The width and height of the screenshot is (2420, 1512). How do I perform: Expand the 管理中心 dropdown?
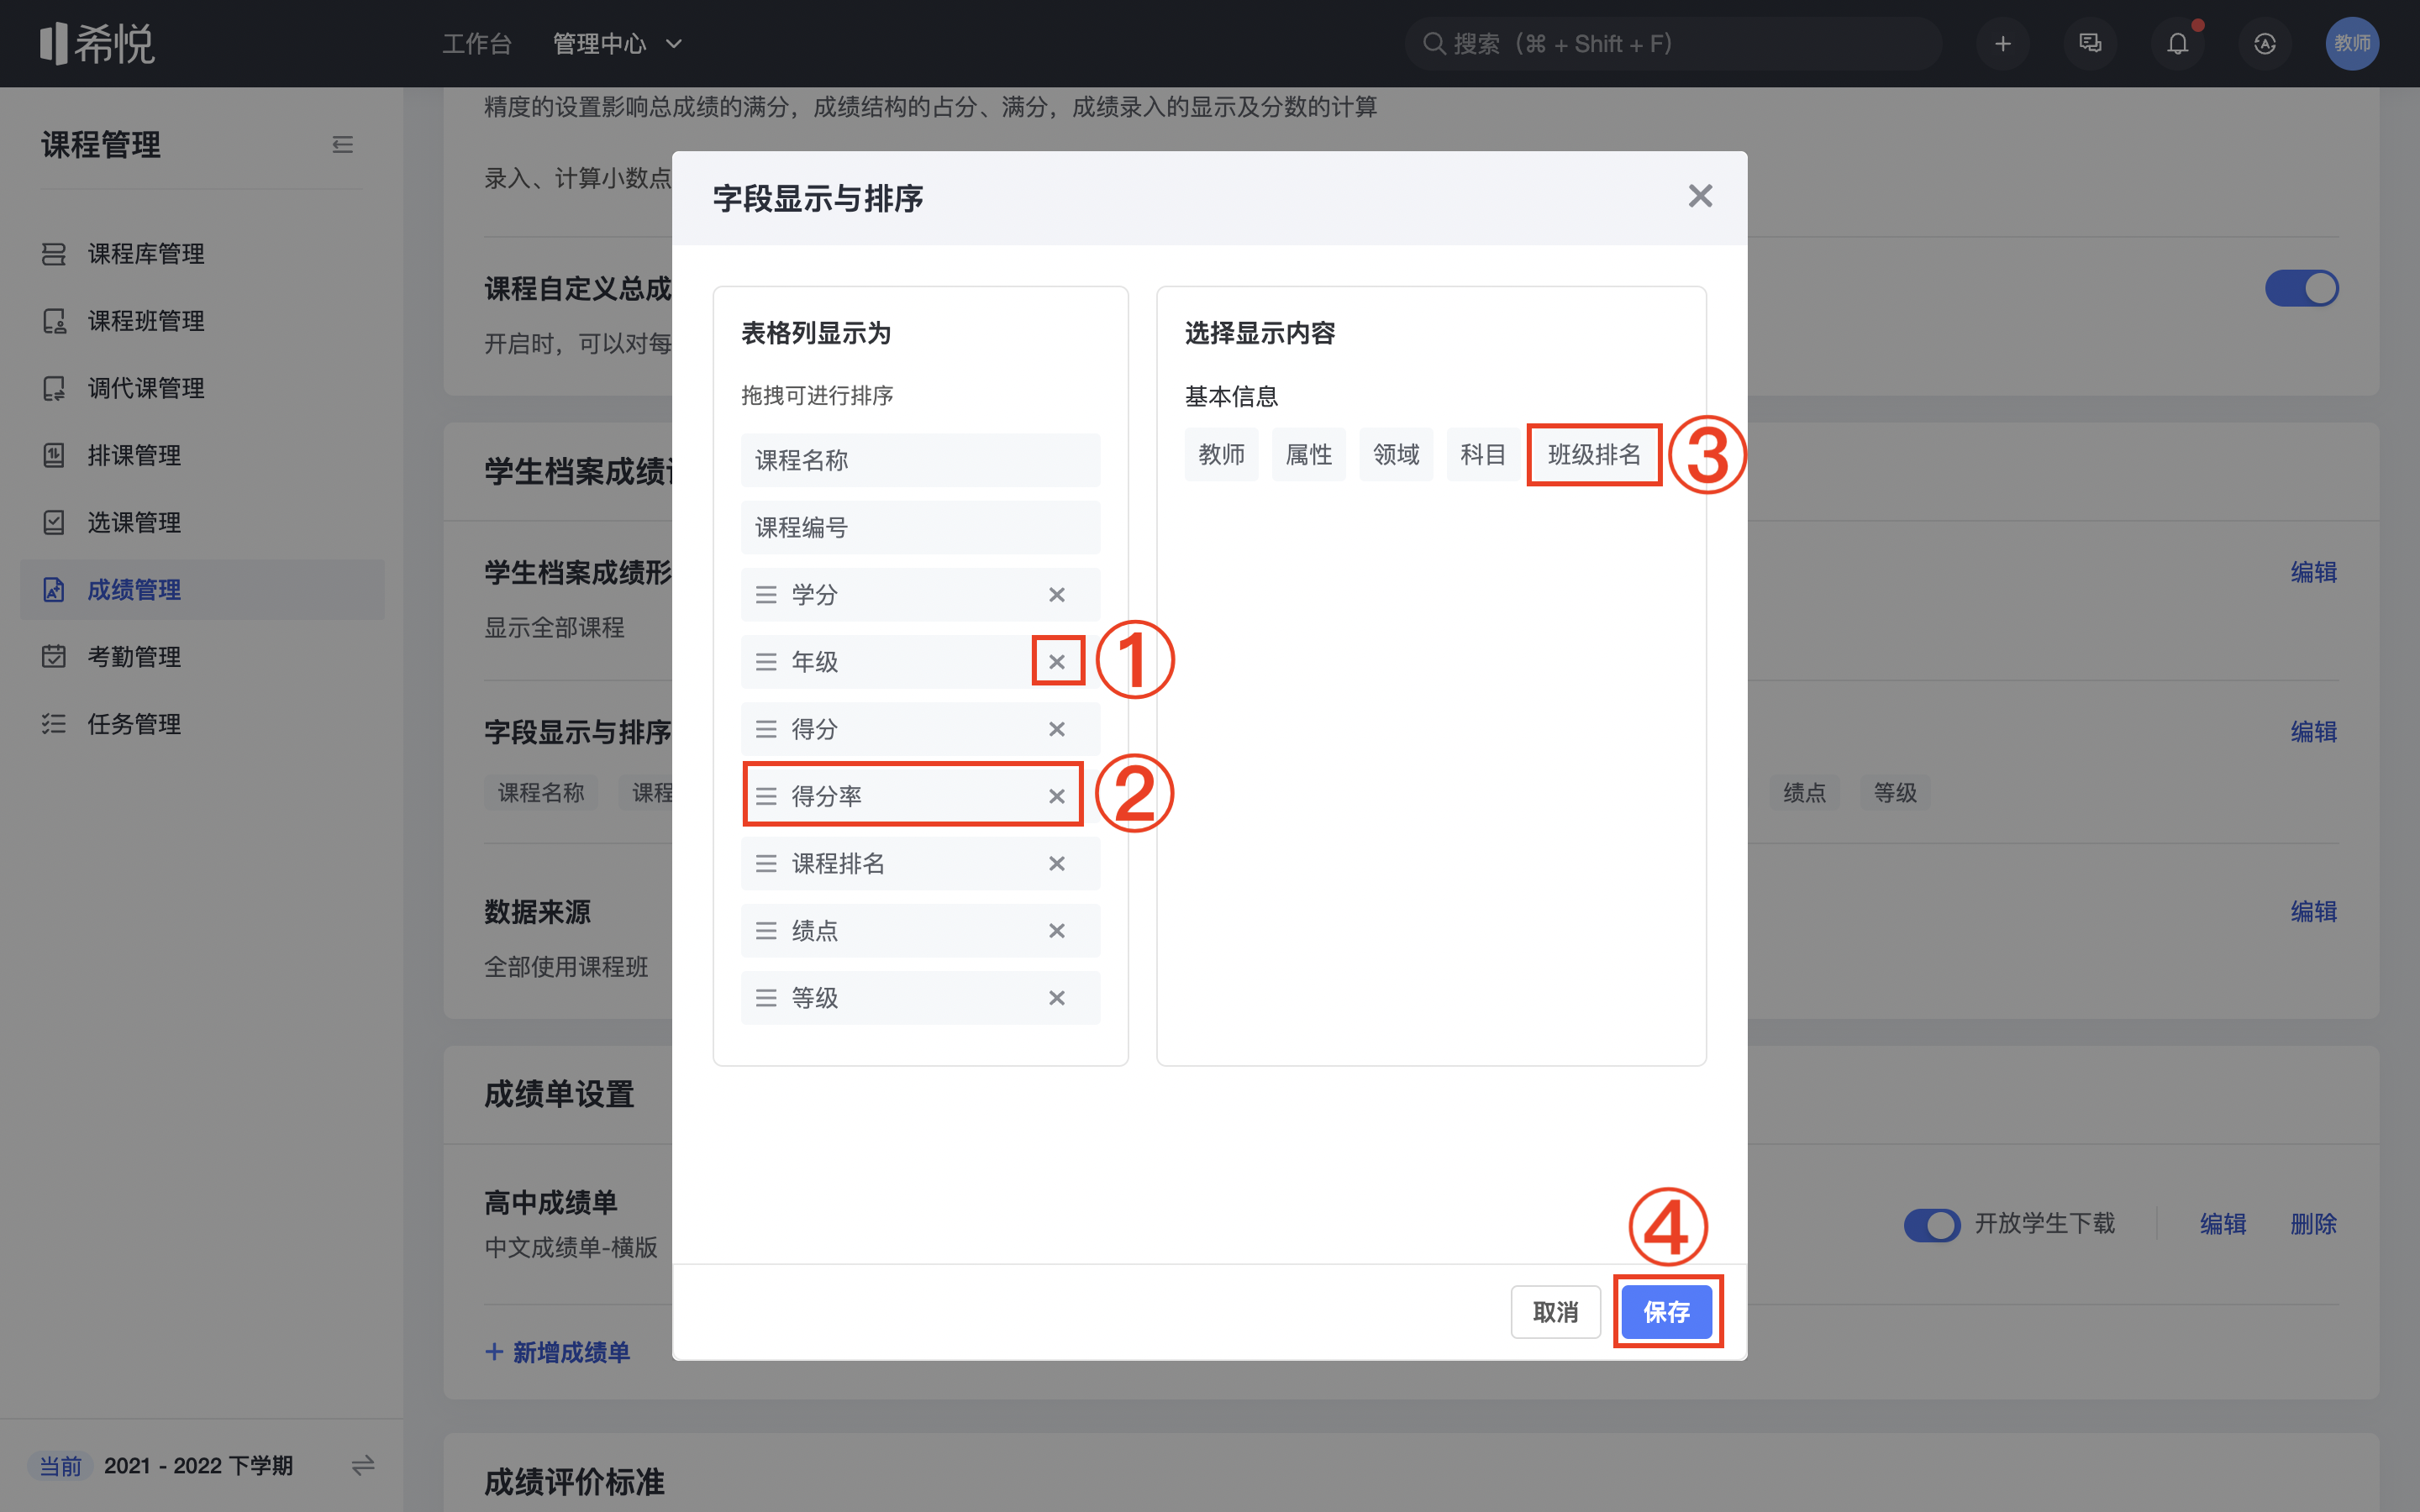coord(617,44)
